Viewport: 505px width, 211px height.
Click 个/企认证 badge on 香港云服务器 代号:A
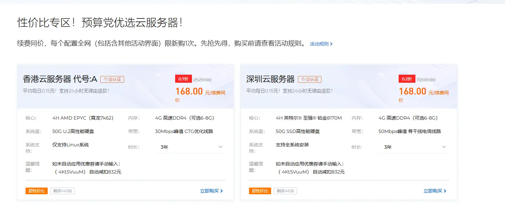[x=112, y=79]
